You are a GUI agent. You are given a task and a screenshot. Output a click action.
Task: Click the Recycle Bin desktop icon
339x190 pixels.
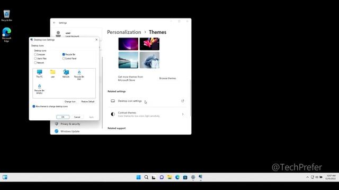(x=7, y=15)
